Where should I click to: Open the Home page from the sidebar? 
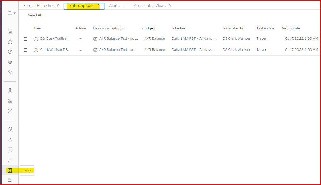click(10, 31)
